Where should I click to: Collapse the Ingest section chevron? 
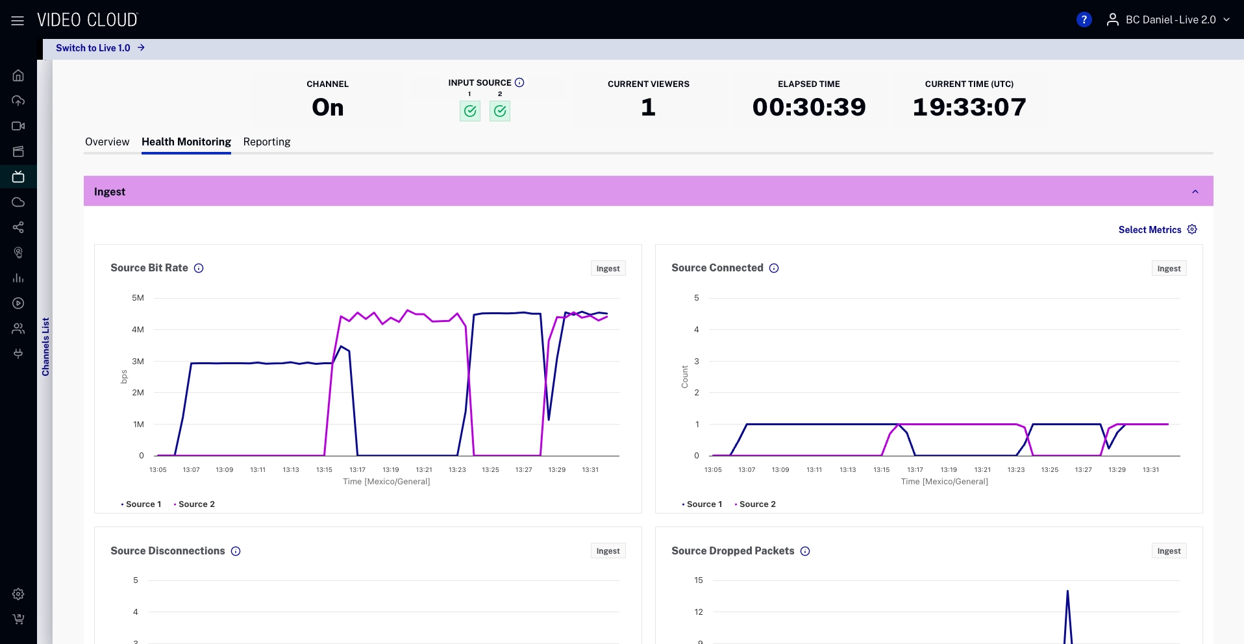click(x=1195, y=192)
